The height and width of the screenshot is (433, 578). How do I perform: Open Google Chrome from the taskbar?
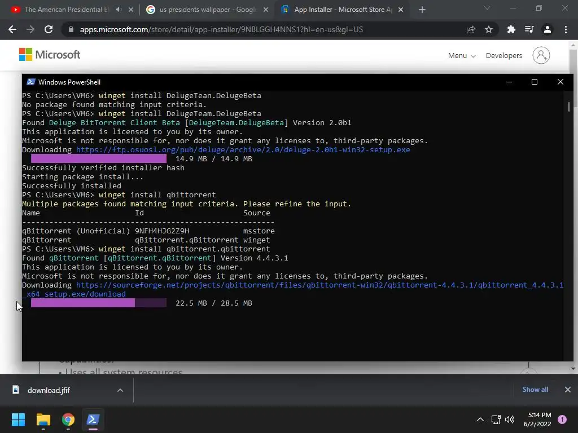[x=68, y=419]
